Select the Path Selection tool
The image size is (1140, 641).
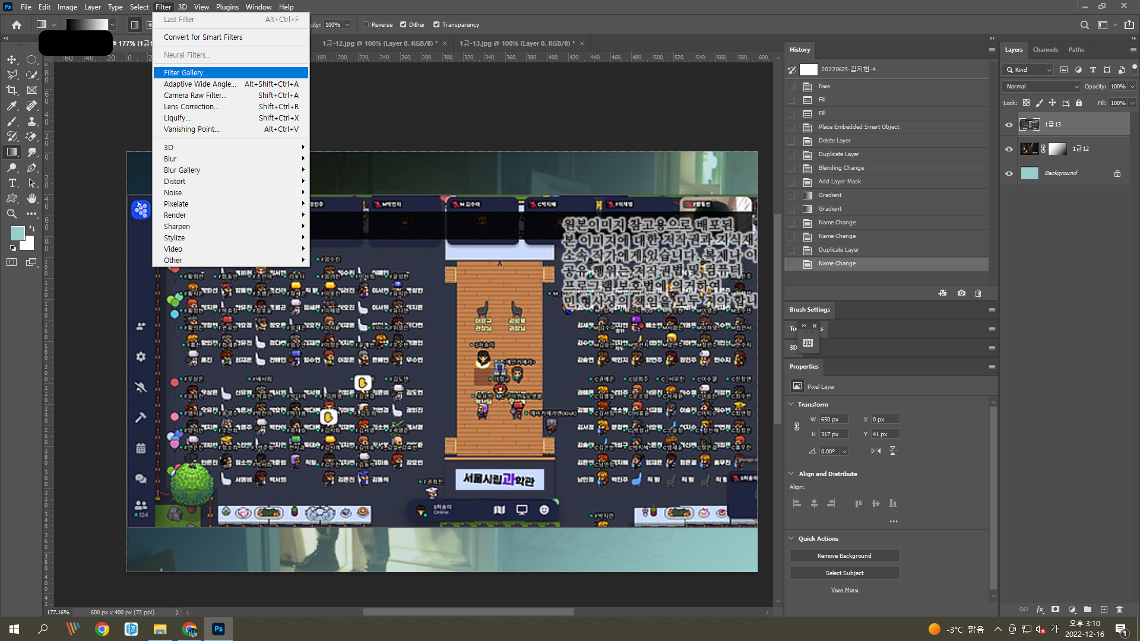31,183
